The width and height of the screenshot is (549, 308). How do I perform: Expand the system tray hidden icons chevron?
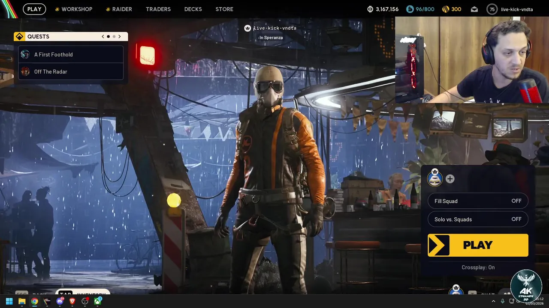click(494, 301)
